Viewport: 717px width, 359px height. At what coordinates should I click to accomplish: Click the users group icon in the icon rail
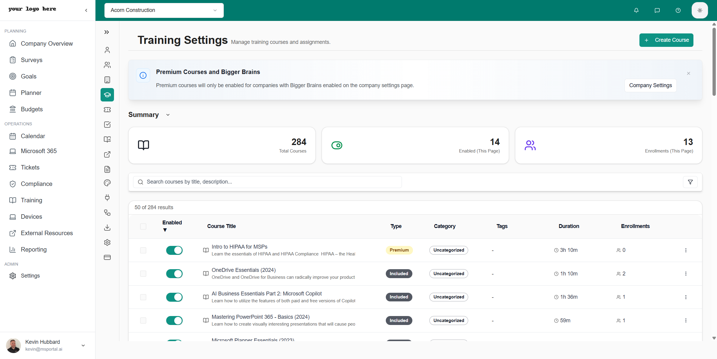[x=107, y=65]
